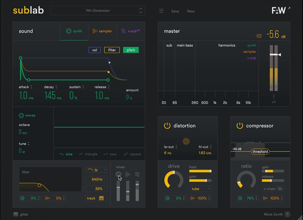The height and width of the screenshot is (220, 303).
Task: Select the synth layer in master analyzer
Action: point(252,45)
